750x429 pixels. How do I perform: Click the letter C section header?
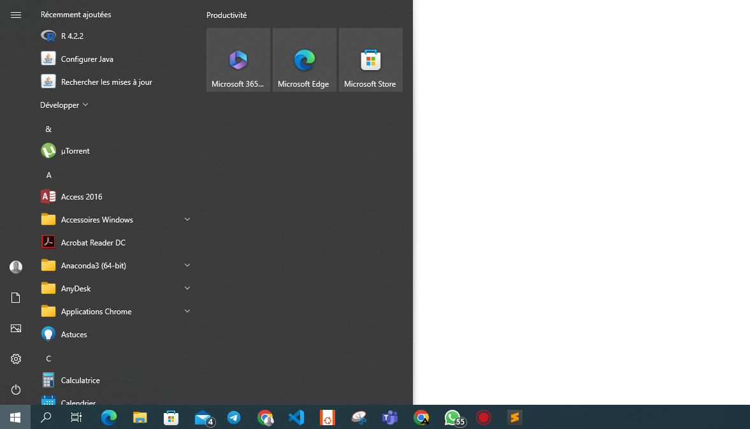(x=48, y=359)
